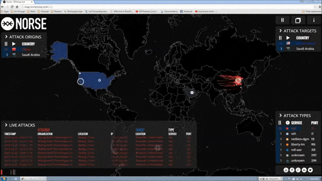Select Saudi Arabia in Attack Origins
The image size is (322, 181).
(x=24, y=55)
